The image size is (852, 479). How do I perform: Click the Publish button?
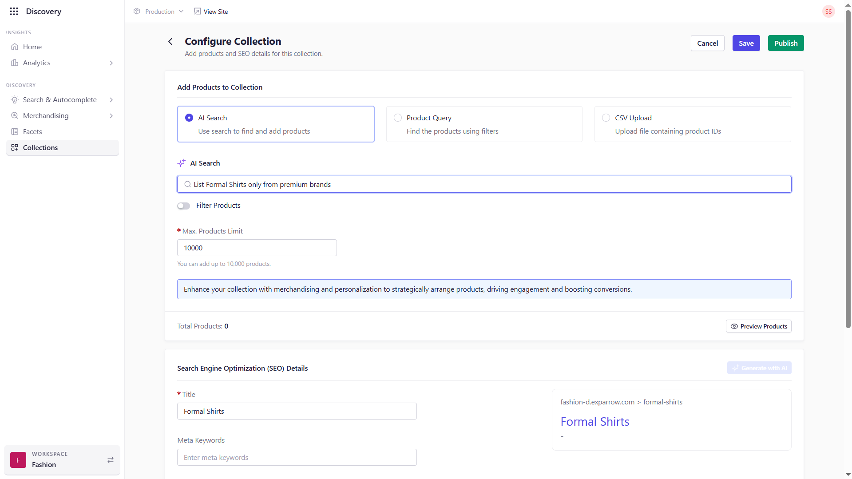(x=785, y=43)
